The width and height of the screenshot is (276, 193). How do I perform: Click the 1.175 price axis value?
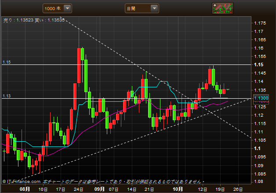[x=260, y=23]
